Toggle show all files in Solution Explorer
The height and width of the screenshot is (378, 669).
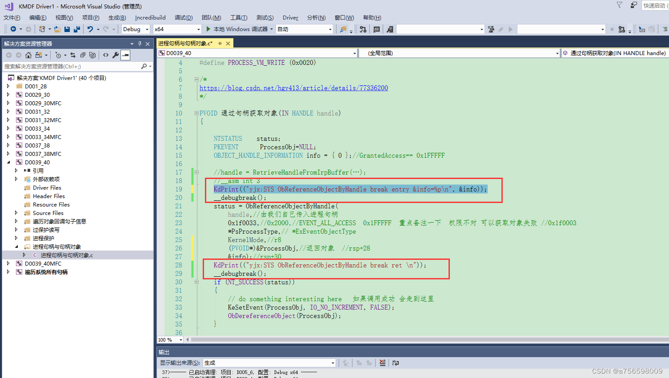pos(92,55)
